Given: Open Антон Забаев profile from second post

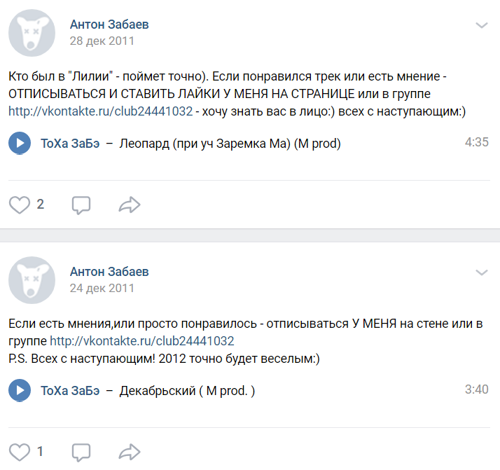Looking at the screenshot, I should tap(109, 271).
